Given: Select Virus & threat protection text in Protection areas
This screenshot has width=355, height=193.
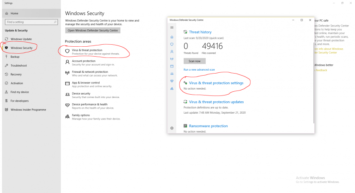Looking at the screenshot, I should coord(87,50).
